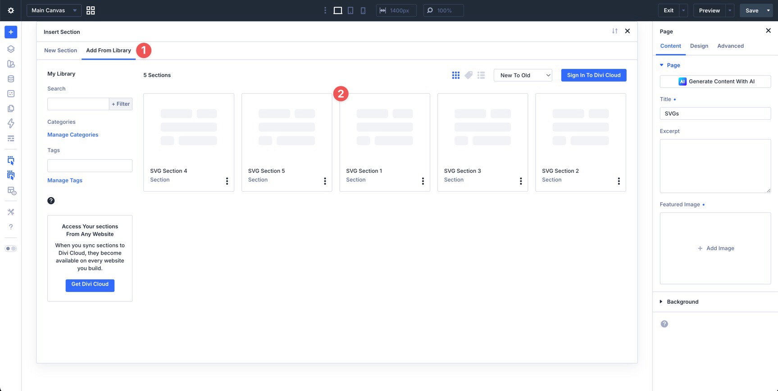
Task: Click Generate Content With AI button
Action: coord(715,81)
